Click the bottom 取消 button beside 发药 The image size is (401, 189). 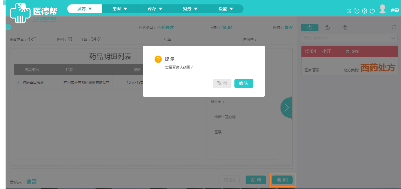(x=229, y=180)
